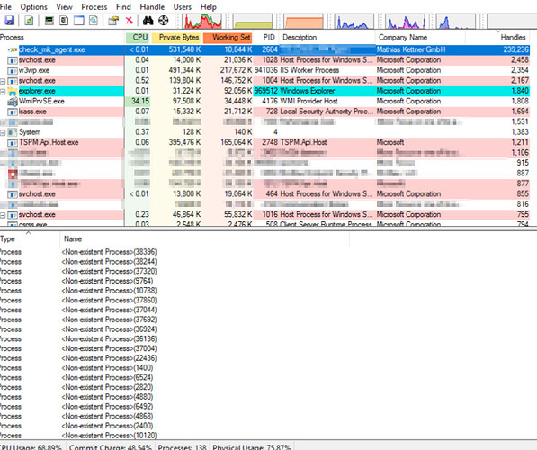
Task: Click the 239,236 handles count cell
Action: (515, 49)
